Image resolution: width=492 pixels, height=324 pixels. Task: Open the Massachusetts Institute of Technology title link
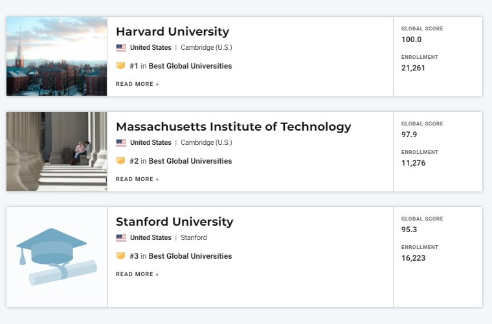point(233,127)
